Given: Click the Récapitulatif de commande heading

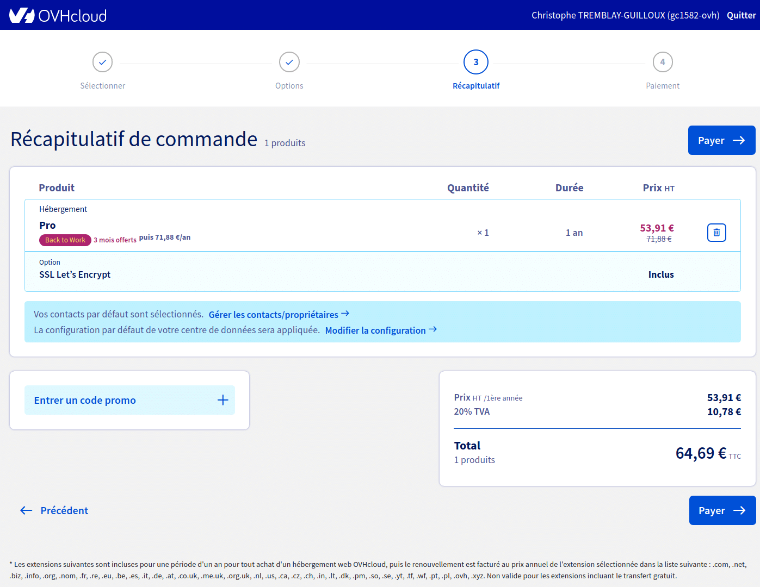Looking at the screenshot, I should click(134, 140).
